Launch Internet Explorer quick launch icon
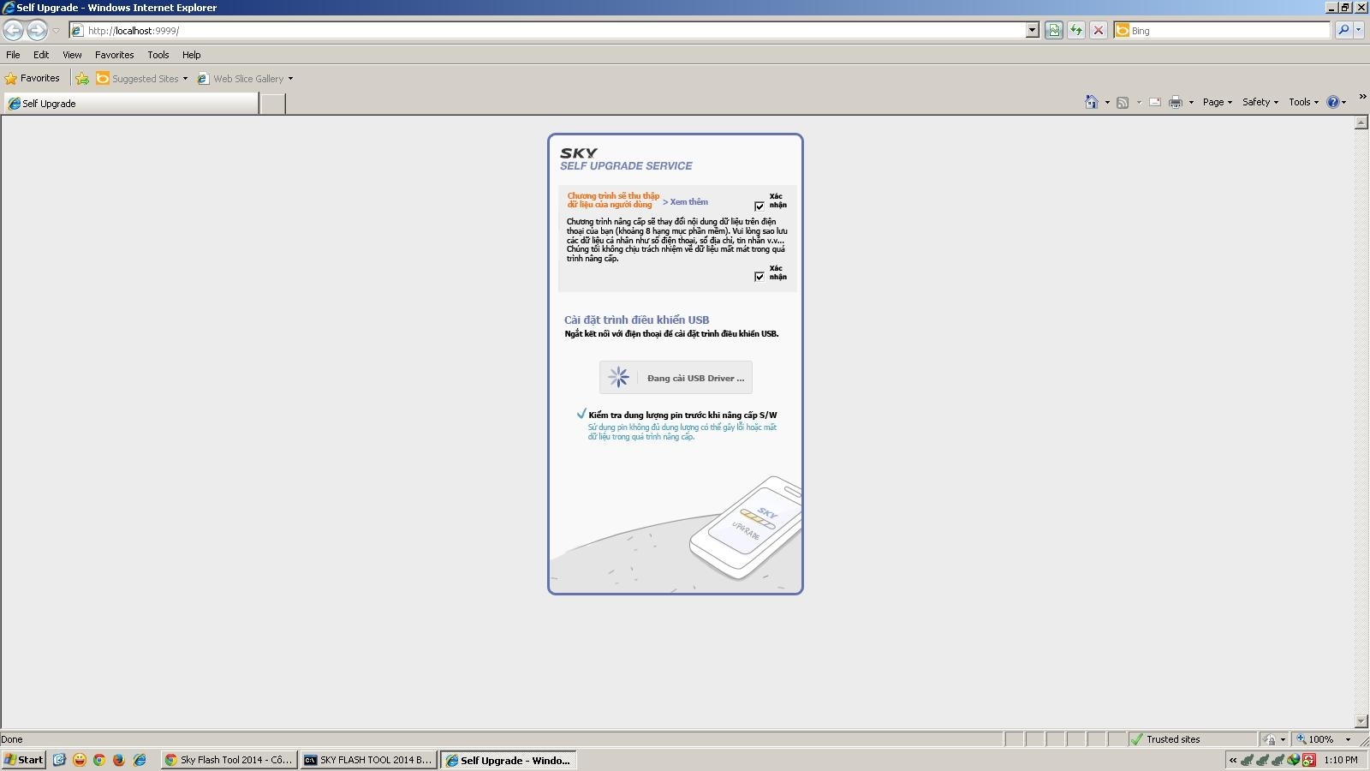The width and height of the screenshot is (1370, 771). tap(140, 760)
